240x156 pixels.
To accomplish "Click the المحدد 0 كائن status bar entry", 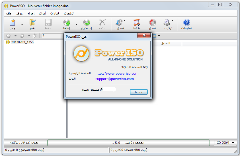I will tap(129, 150).
